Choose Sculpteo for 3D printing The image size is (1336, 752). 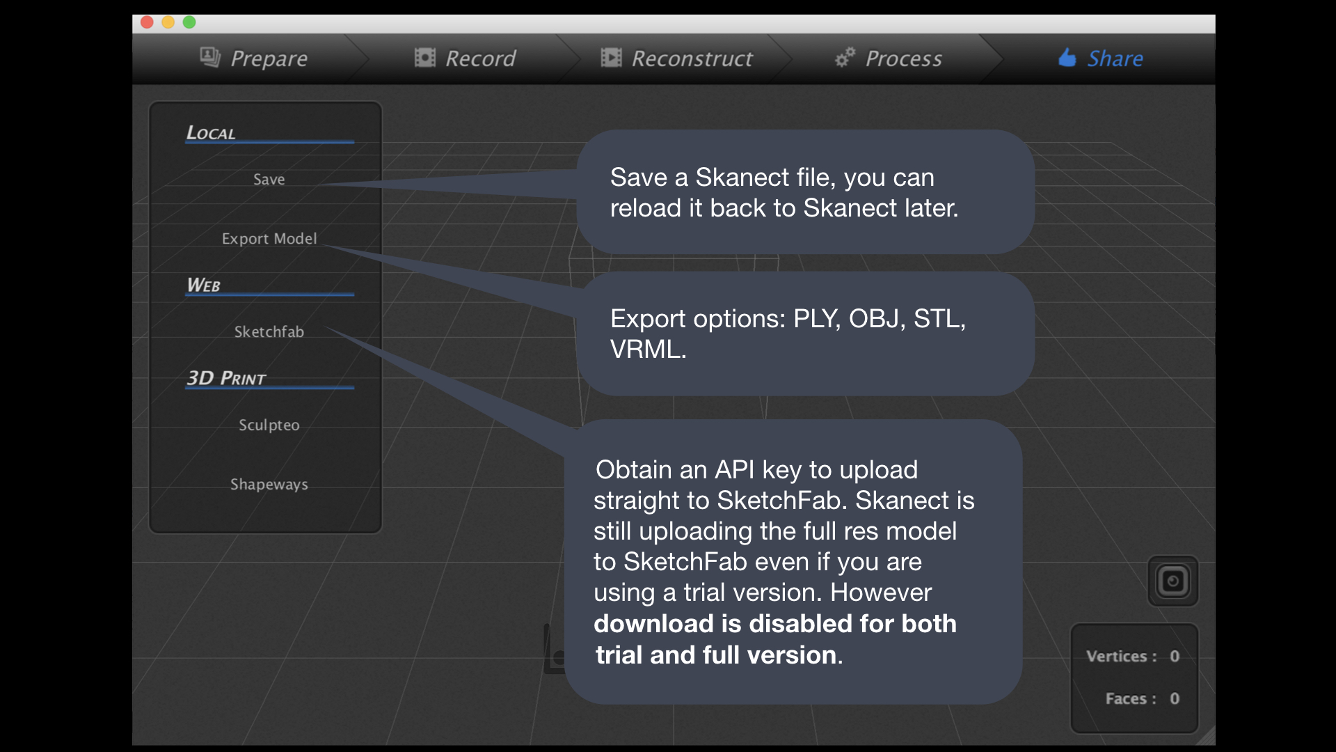coord(269,425)
